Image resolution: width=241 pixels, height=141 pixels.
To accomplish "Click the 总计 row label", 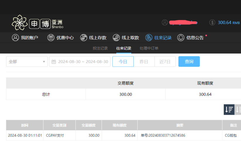I will [x=46, y=94].
